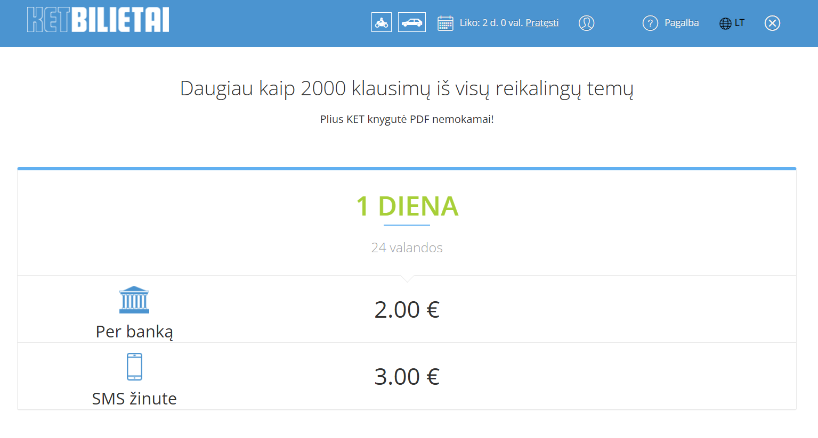This screenshot has width=818, height=438.
Task: Choose the 3.00 € SMS price
Action: 407,377
